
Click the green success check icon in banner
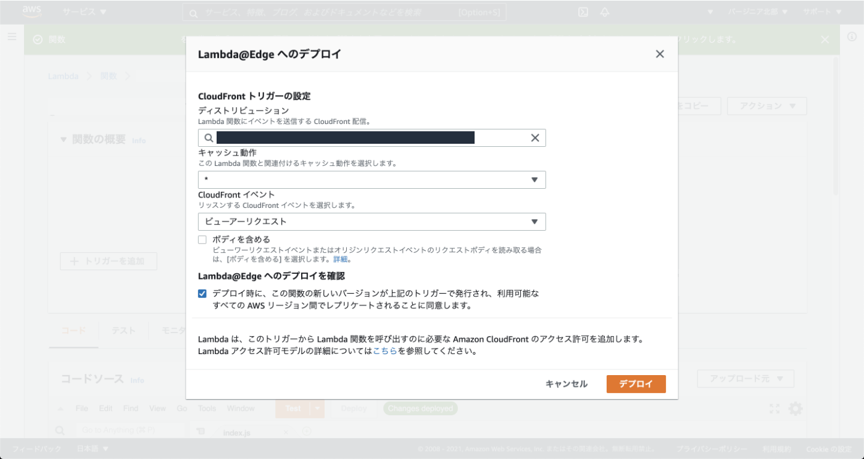pyautogui.click(x=38, y=39)
